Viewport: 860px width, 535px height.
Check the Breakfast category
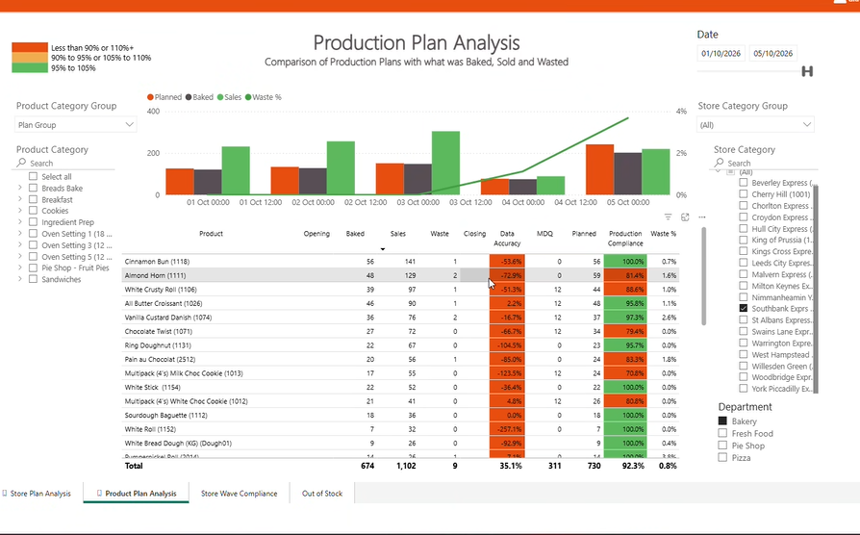34,199
